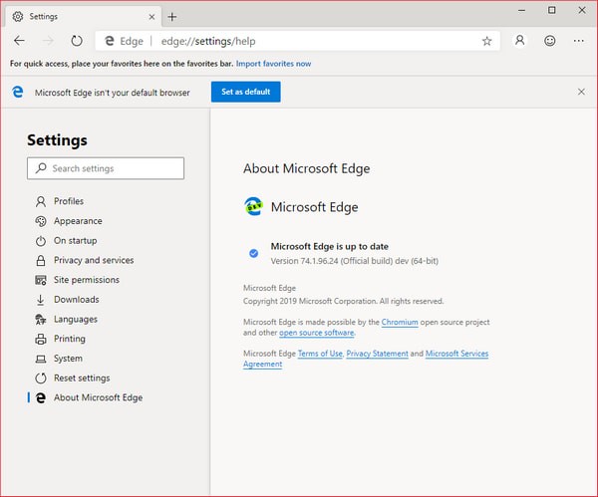Go to Privacy and services settings

point(93,260)
